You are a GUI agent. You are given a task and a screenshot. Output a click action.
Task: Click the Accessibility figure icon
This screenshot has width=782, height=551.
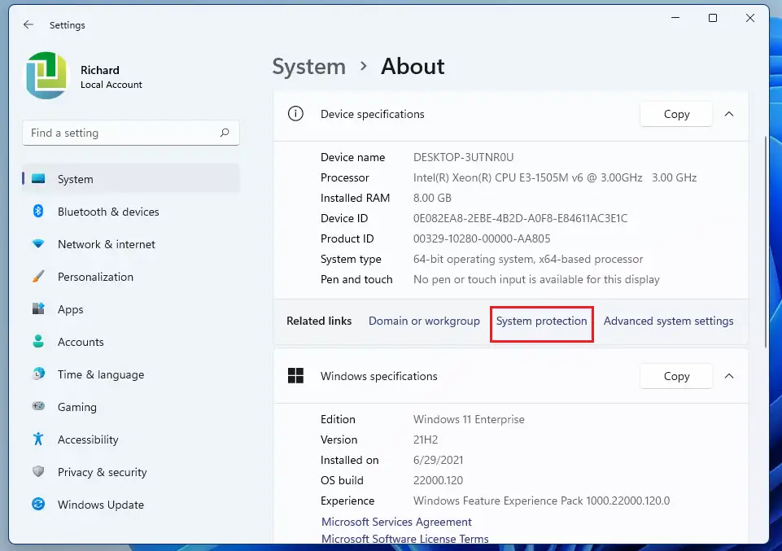pos(38,439)
